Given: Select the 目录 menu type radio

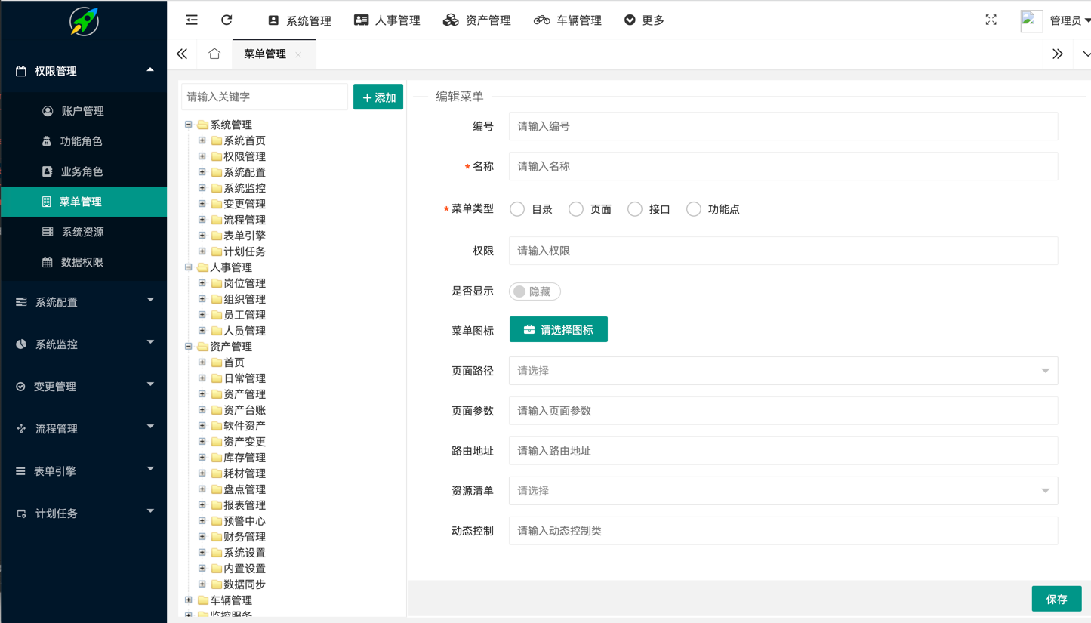Looking at the screenshot, I should (x=517, y=209).
